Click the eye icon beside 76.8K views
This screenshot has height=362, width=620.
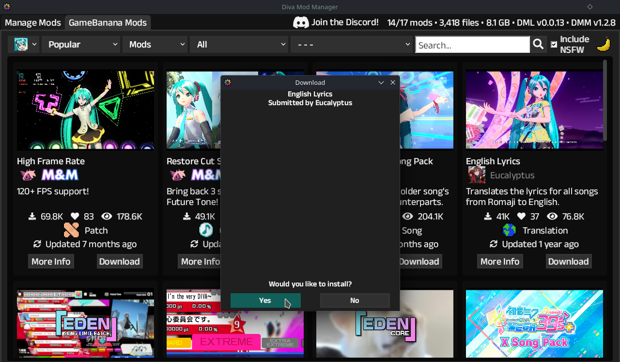click(x=552, y=217)
